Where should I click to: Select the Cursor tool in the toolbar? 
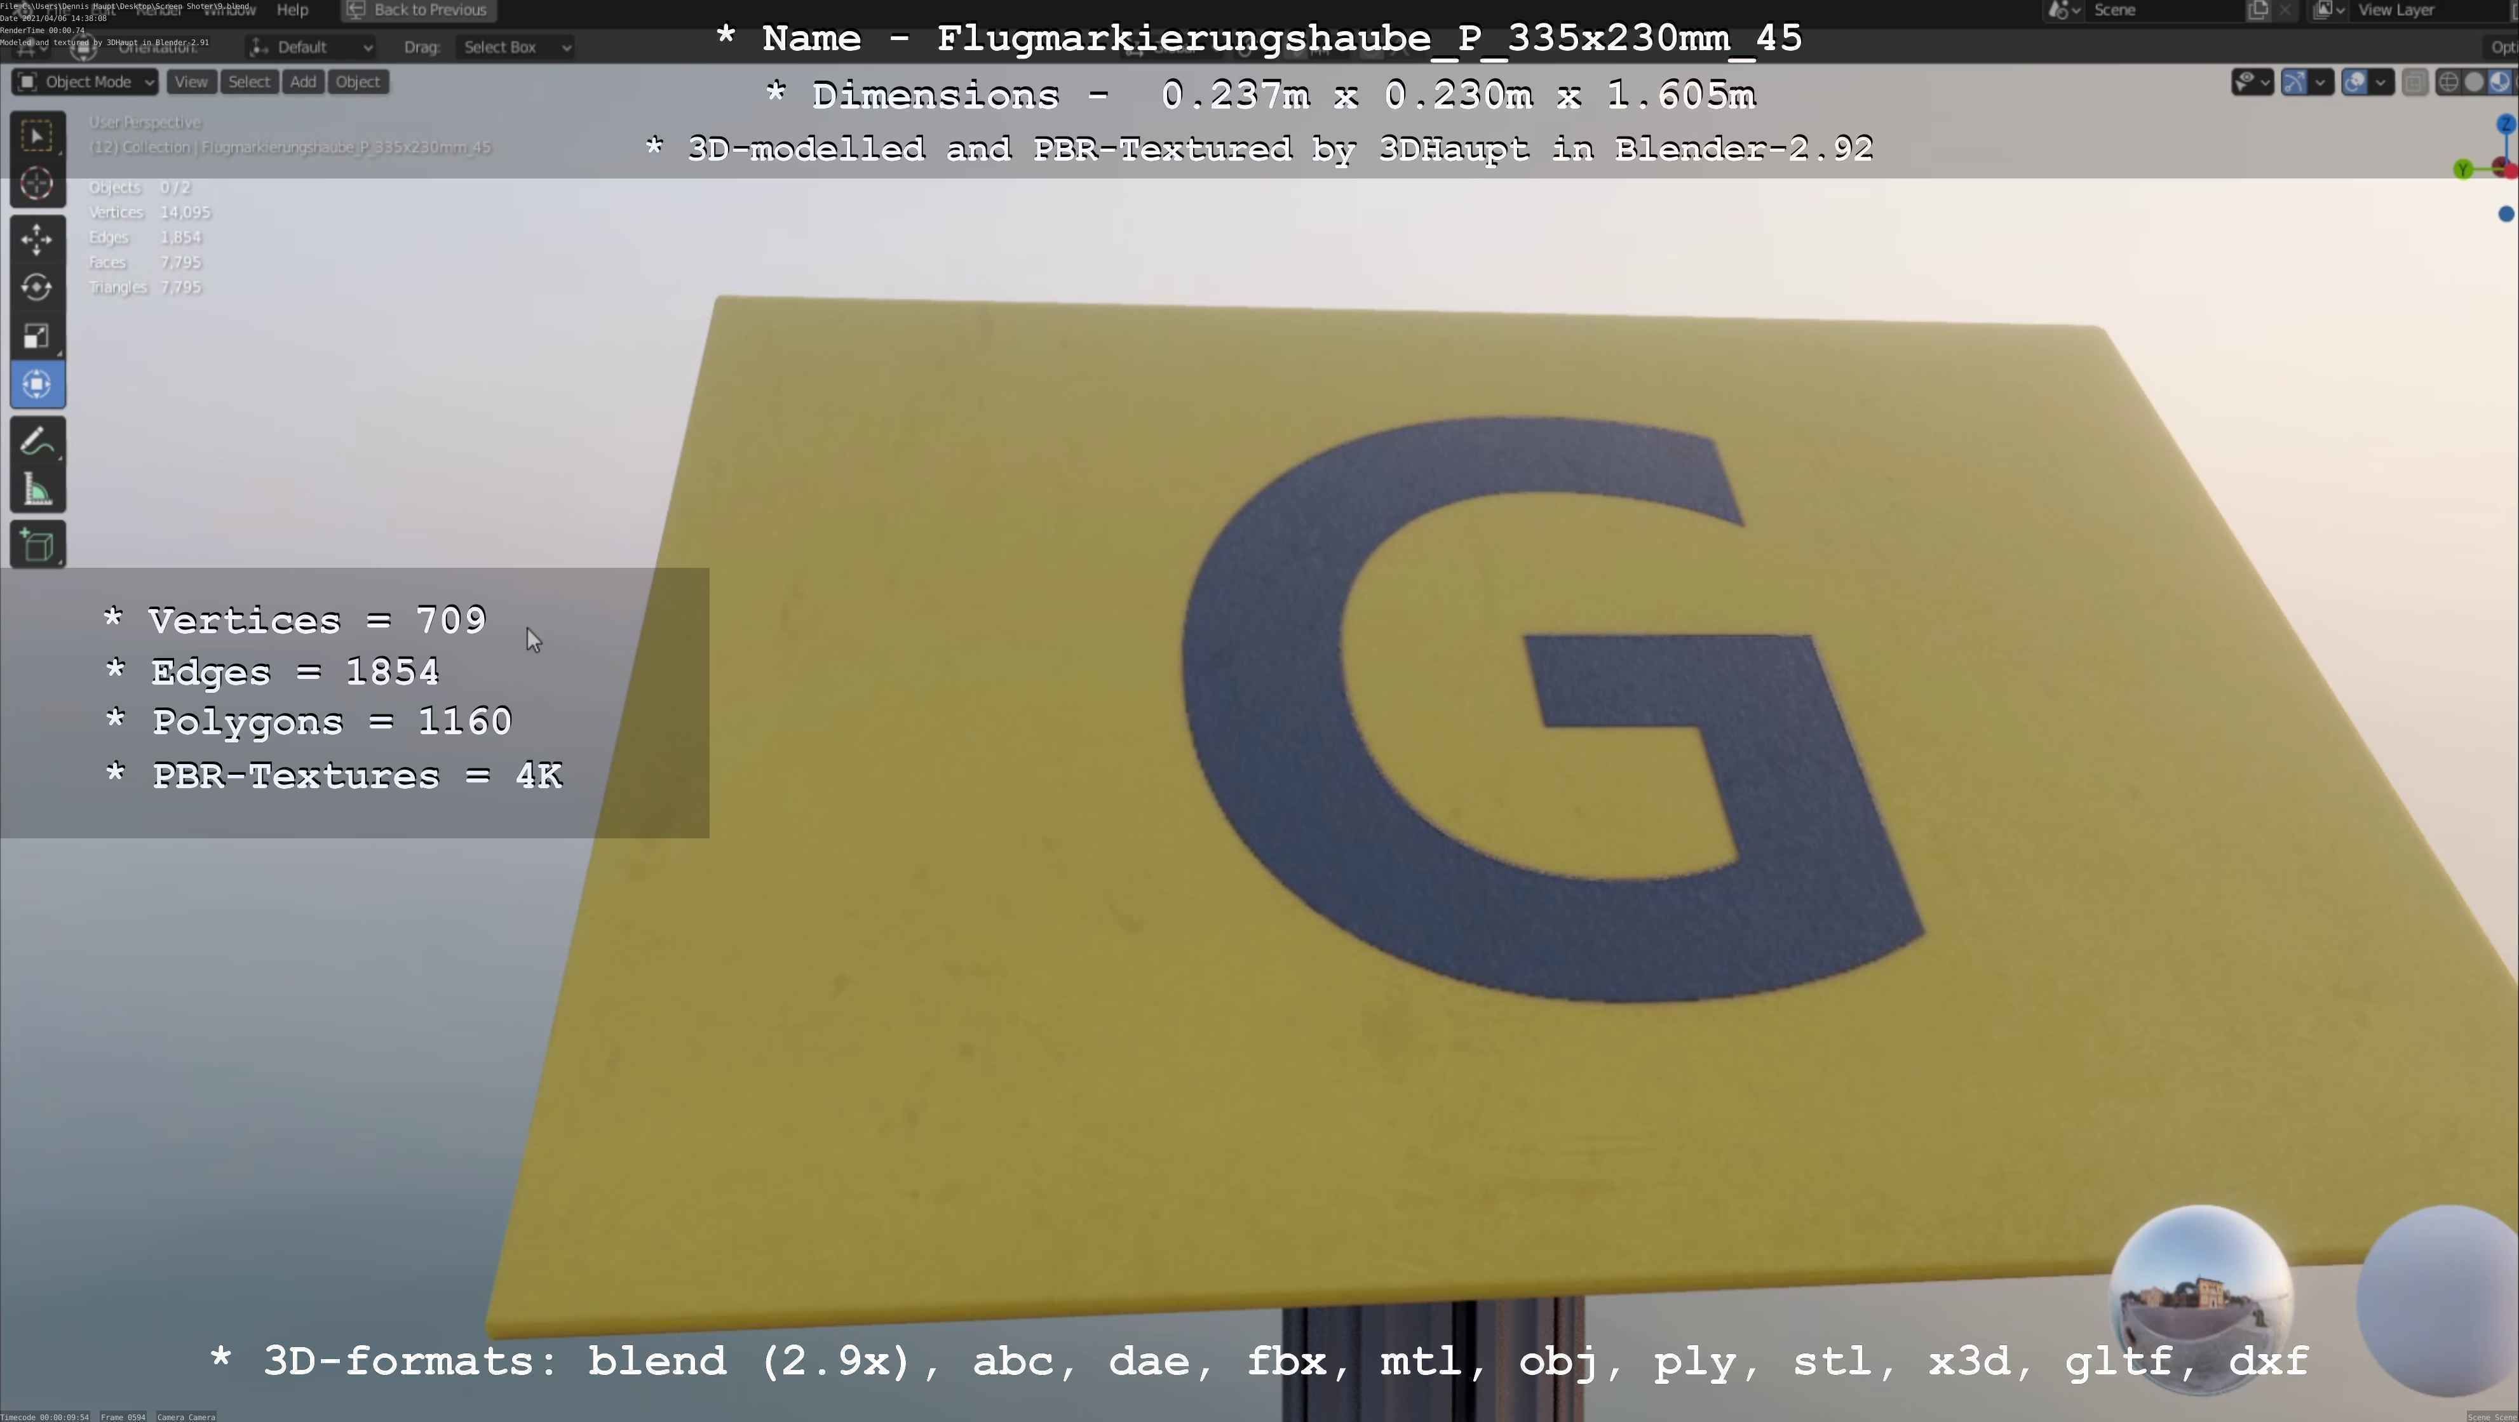pos(37,184)
